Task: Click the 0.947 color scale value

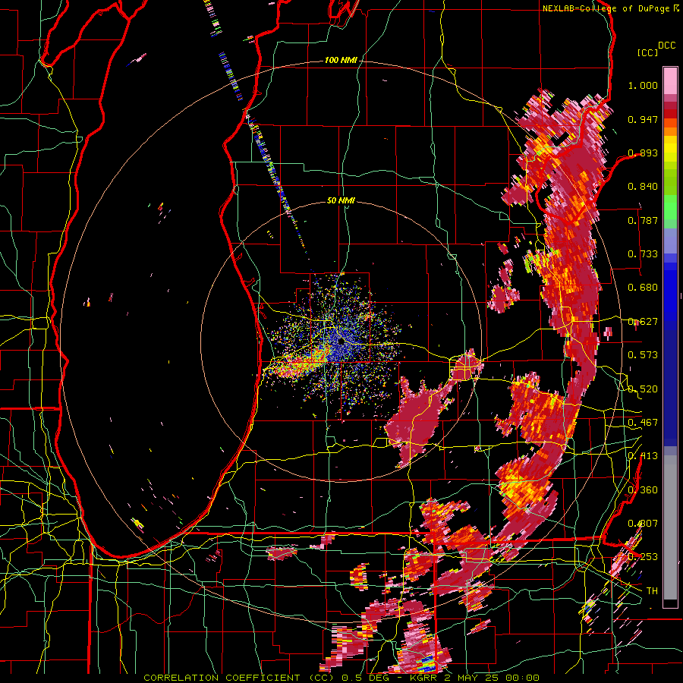Action: (x=643, y=119)
